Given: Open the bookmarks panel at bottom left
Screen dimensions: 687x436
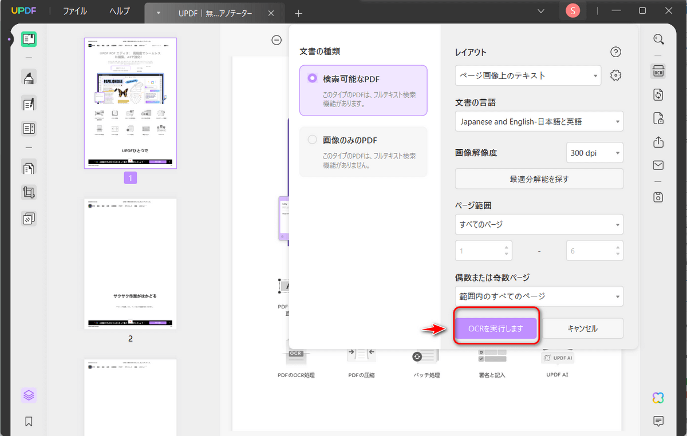Looking at the screenshot, I should (x=28, y=422).
